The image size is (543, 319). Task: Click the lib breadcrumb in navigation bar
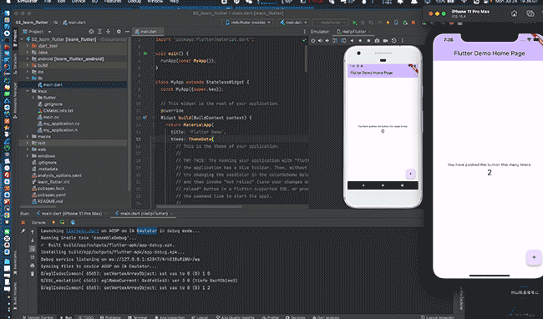click(x=55, y=23)
